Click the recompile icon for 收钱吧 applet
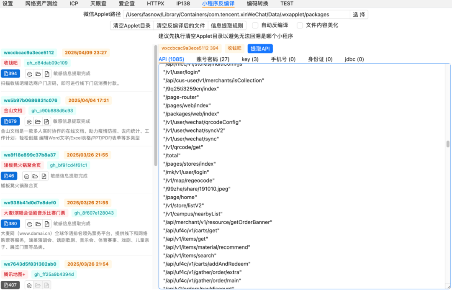 29,74
